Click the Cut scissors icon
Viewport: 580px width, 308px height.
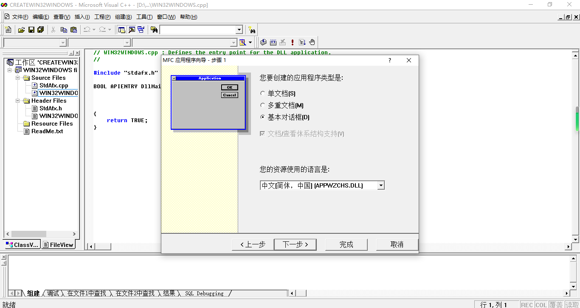[53, 30]
